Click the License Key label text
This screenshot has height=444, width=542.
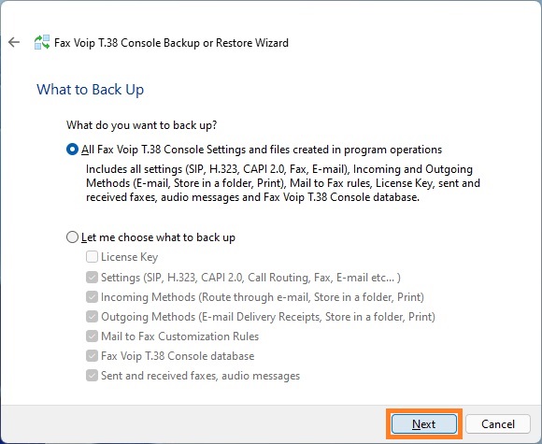click(129, 257)
